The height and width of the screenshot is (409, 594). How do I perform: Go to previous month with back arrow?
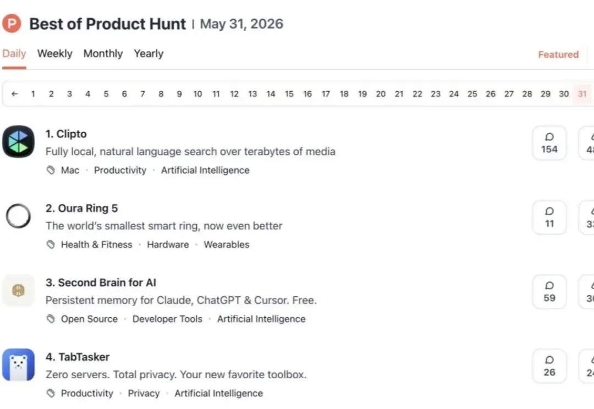point(14,93)
